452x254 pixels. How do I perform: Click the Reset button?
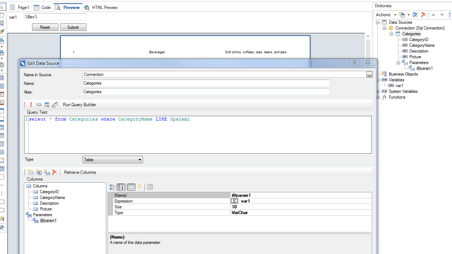pyautogui.click(x=45, y=27)
